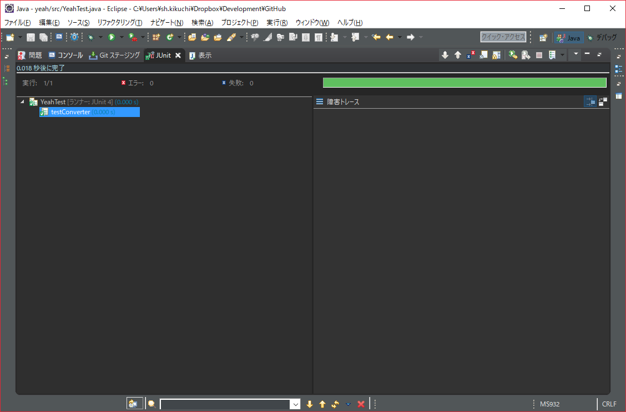Collapse the YeahTest tree node
Image resolution: width=626 pixels, height=412 pixels.
pos(22,101)
